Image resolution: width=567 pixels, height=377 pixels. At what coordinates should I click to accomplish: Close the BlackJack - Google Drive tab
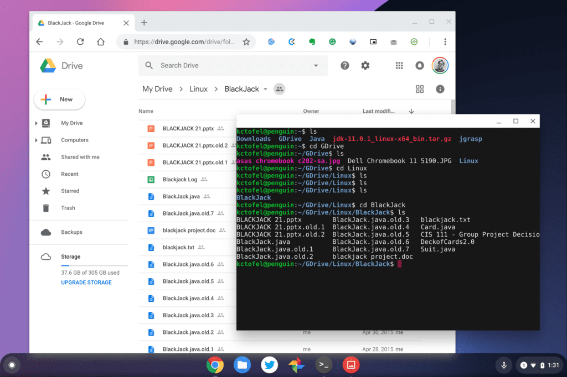click(126, 23)
